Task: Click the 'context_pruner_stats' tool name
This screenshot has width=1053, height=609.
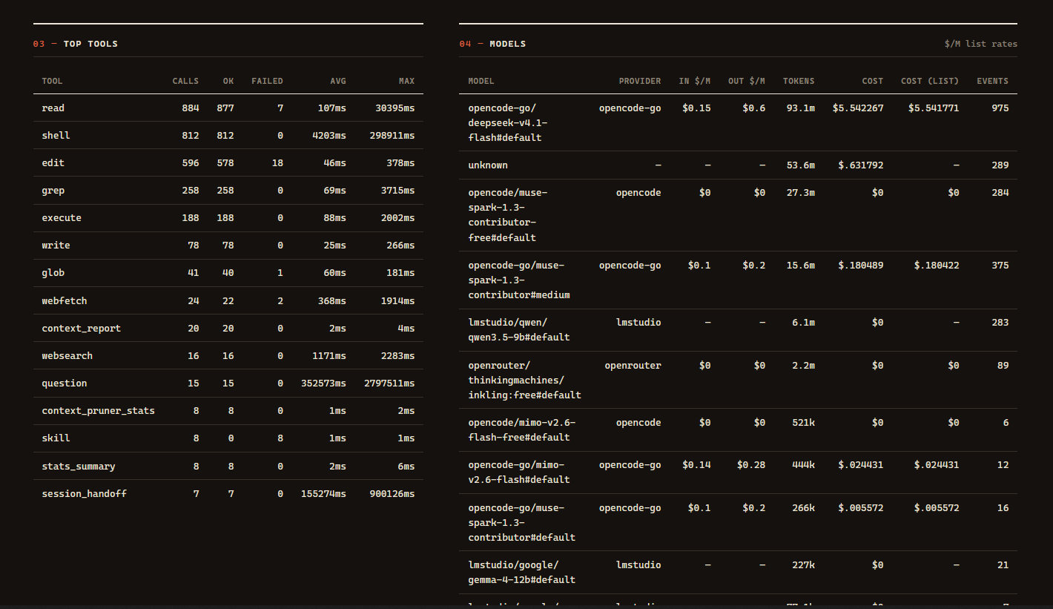Action: point(99,411)
